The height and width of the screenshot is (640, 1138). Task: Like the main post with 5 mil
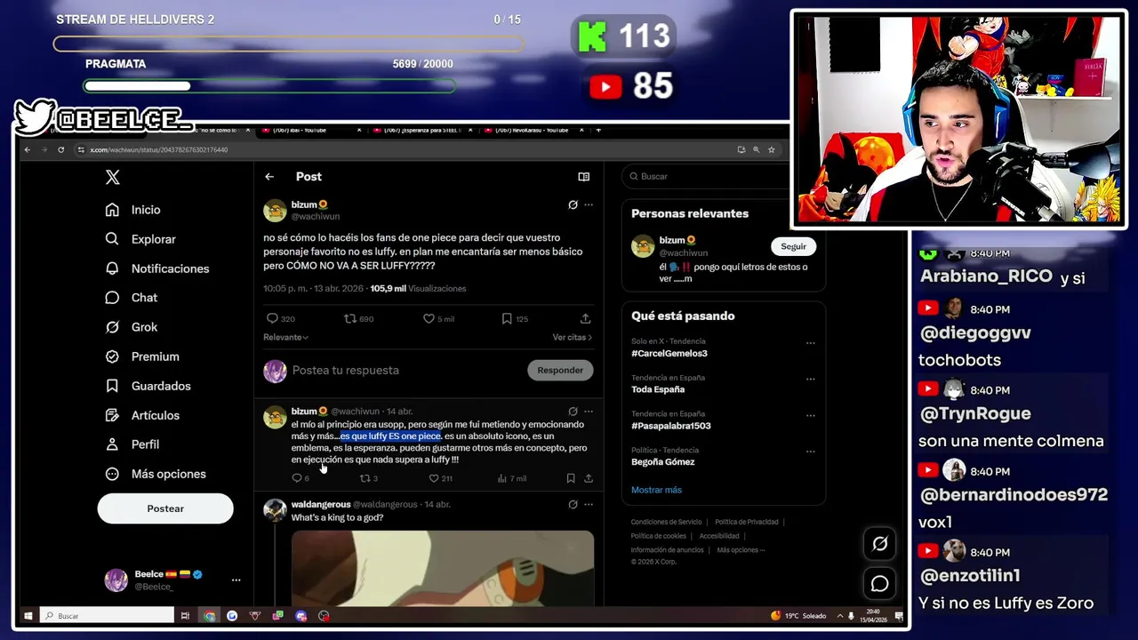(x=429, y=318)
